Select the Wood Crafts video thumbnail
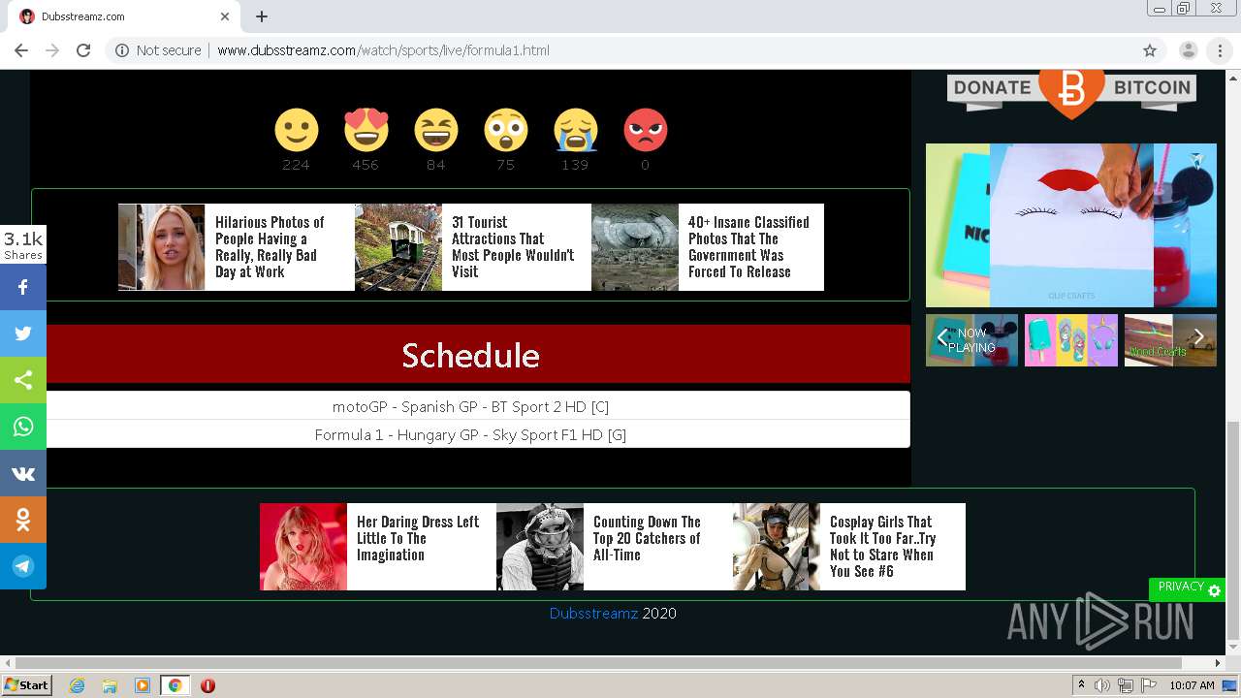The width and height of the screenshot is (1241, 698). 1170,340
